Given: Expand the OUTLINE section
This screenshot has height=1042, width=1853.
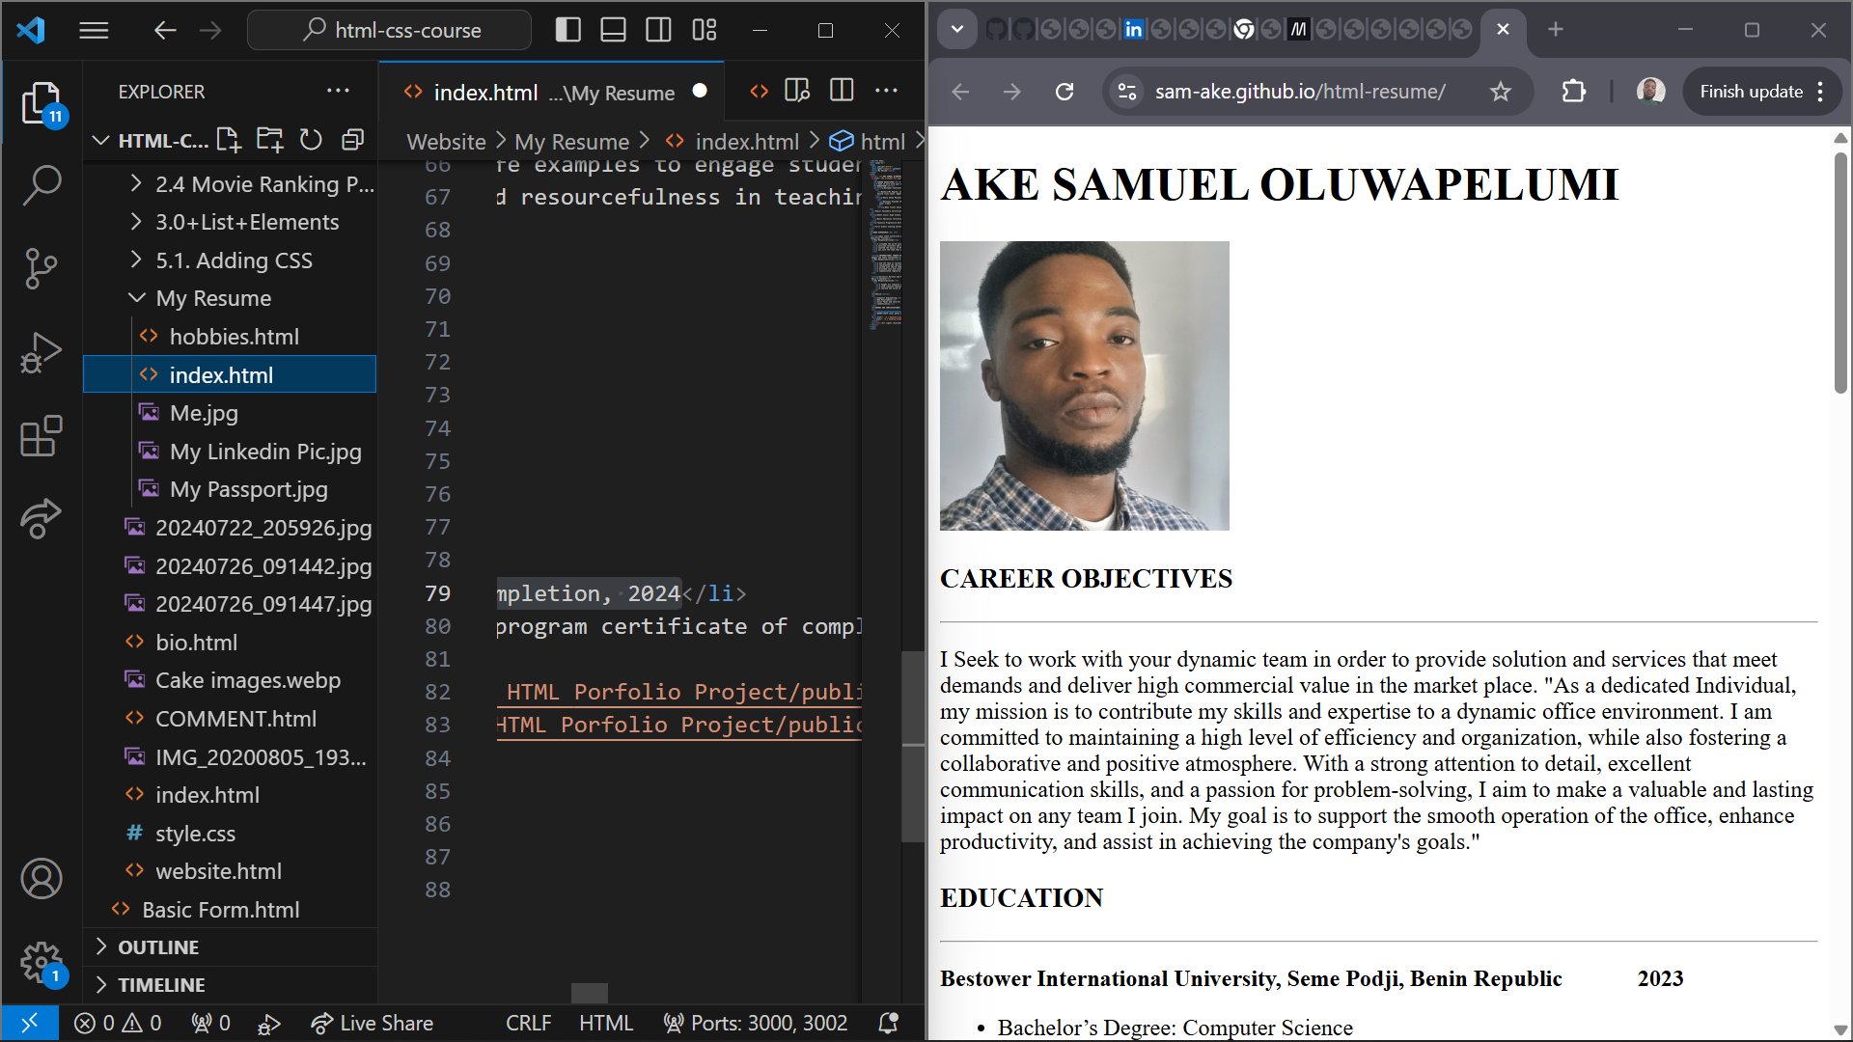Looking at the screenshot, I should [158, 947].
